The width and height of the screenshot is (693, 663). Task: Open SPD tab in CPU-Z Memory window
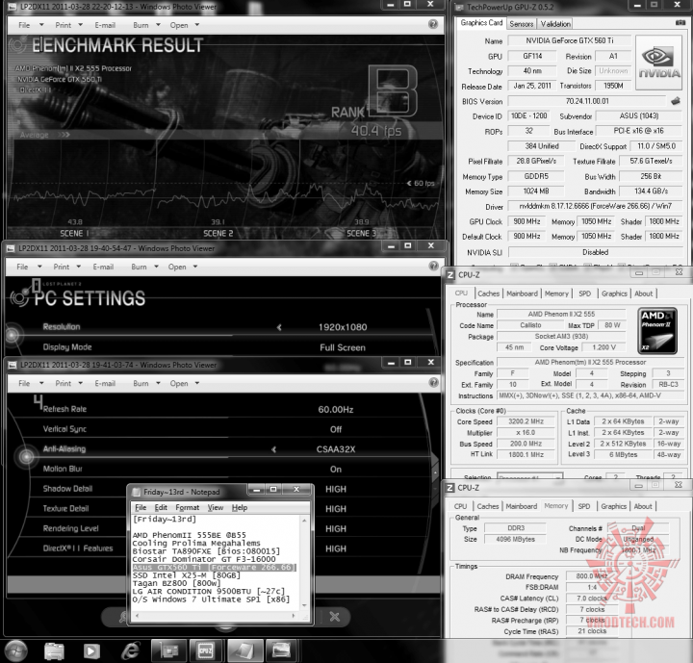click(x=584, y=506)
